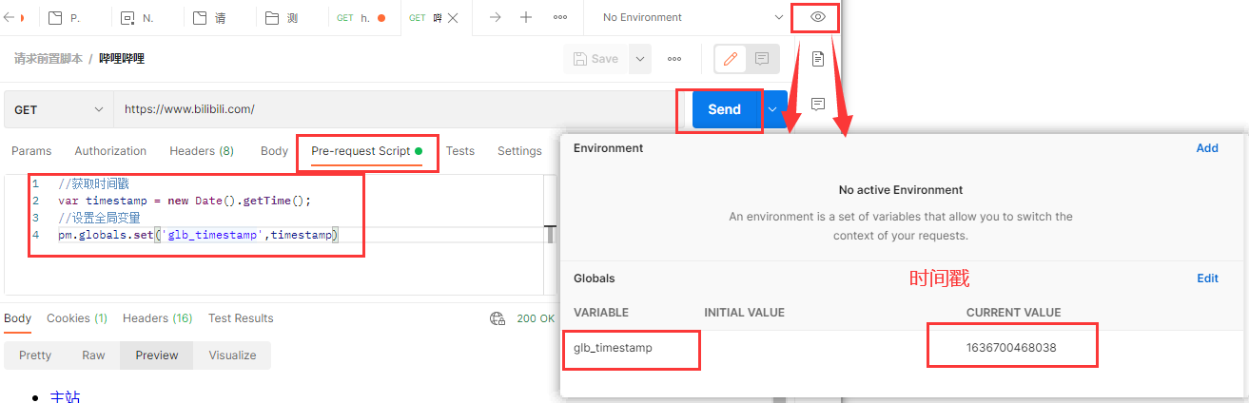Expand the Send button dropdown arrow
The width and height of the screenshot is (1249, 403).
[x=773, y=109]
